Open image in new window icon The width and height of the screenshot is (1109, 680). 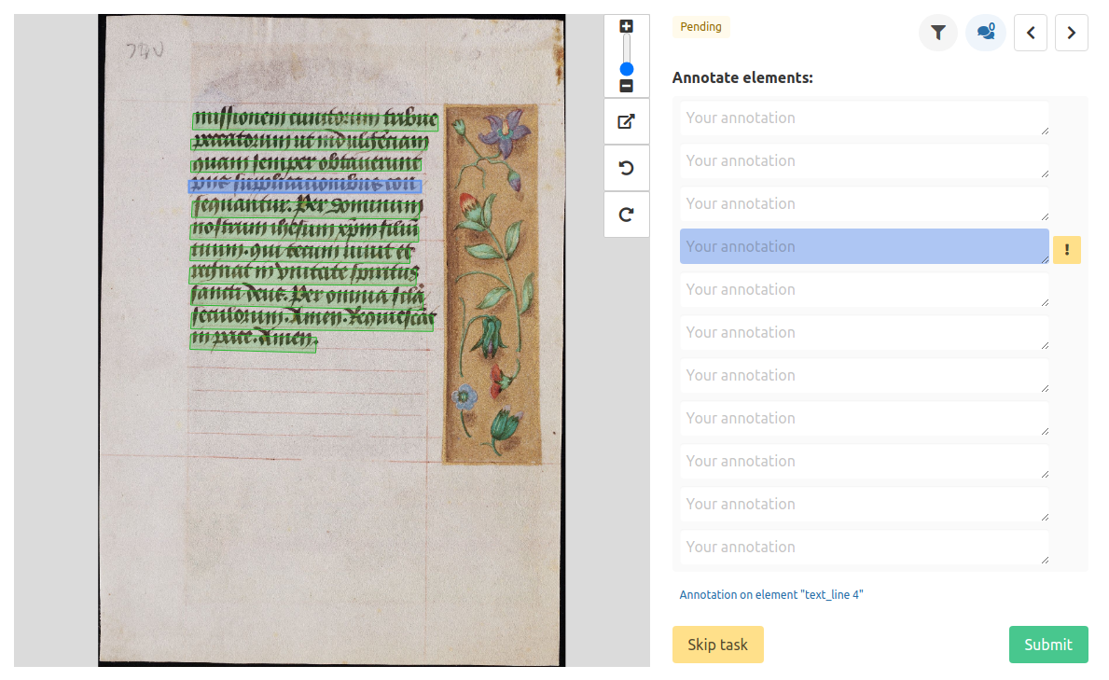coord(627,121)
